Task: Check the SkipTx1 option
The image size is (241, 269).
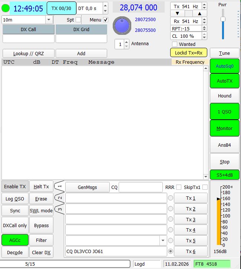Action: pyautogui.click(x=205, y=187)
